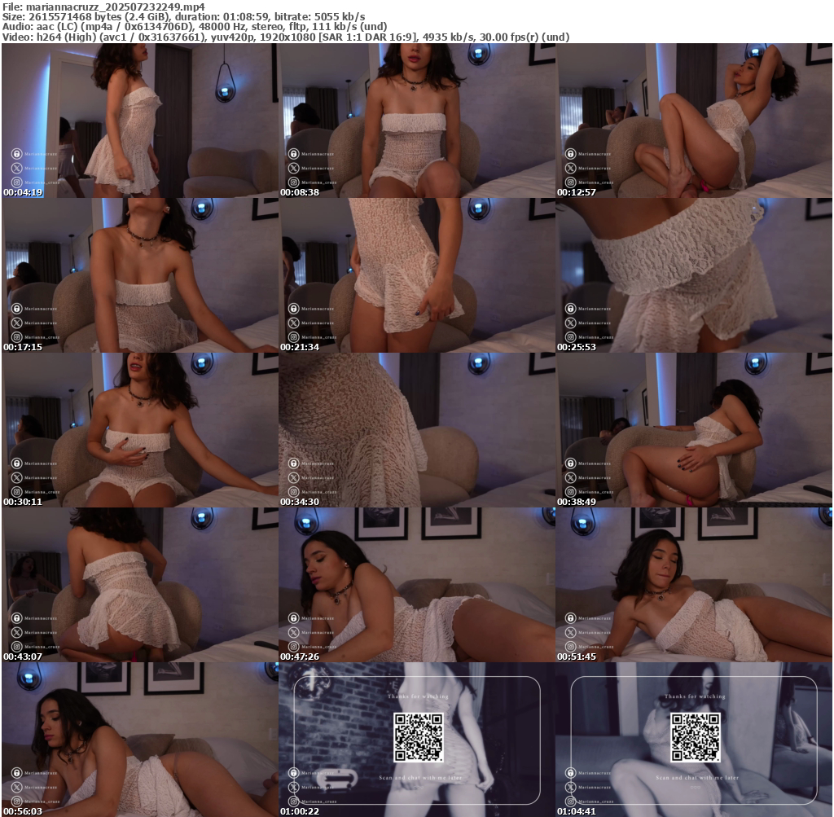This screenshot has width=834, height=817.
Task: Click the lock icon in the 00:43:07 frame
Action: (x=17, y=618)
